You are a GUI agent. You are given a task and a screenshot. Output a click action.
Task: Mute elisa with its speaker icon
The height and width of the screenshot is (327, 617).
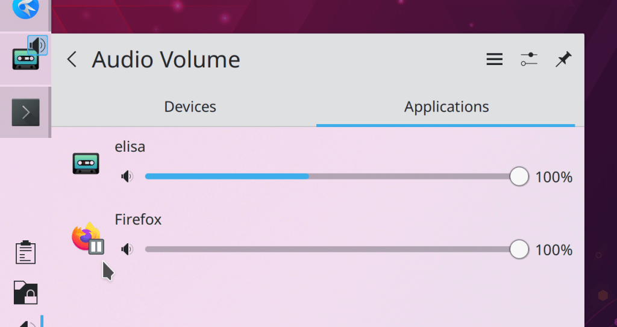pos(127,177)
